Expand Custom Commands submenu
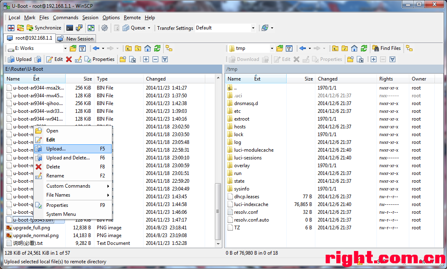 tap(73, 186)
